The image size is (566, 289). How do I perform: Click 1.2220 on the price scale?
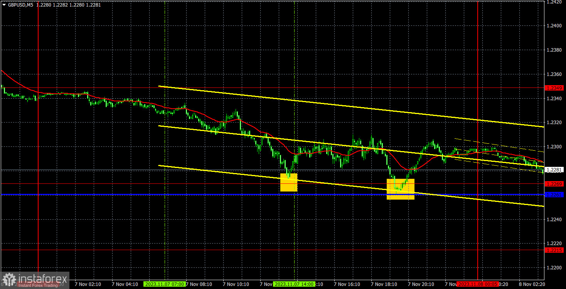pos(554,243)
